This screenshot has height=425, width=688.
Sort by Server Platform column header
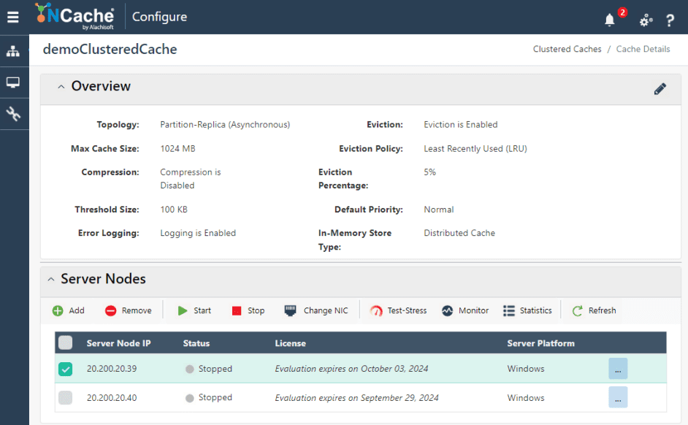pyautogui.click(x=540, y=343)
